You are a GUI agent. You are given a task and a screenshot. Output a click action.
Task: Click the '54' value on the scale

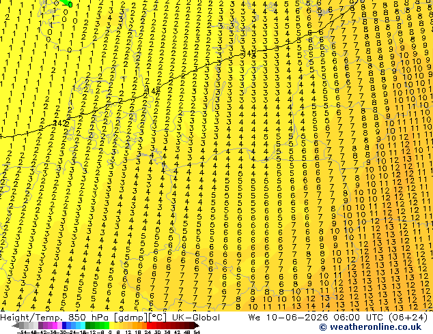point(197,332)
